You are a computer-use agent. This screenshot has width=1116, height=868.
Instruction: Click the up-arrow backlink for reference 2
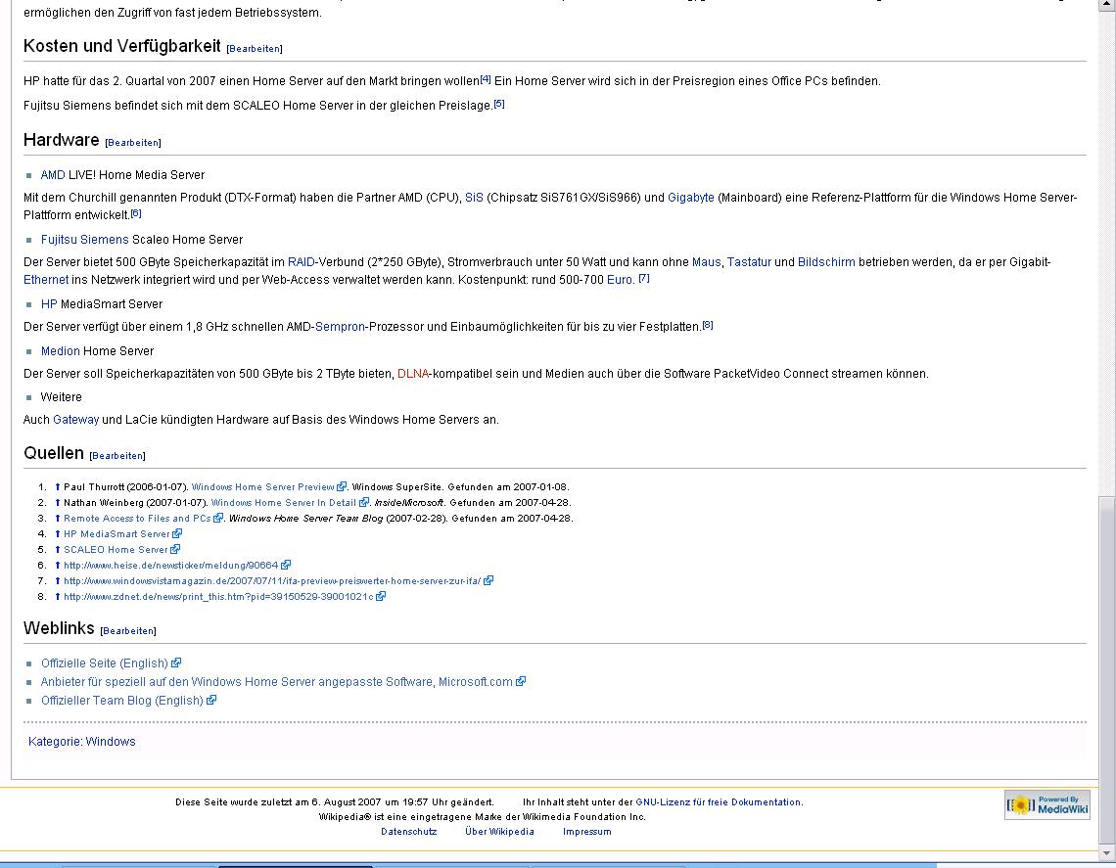coord(58,503)
